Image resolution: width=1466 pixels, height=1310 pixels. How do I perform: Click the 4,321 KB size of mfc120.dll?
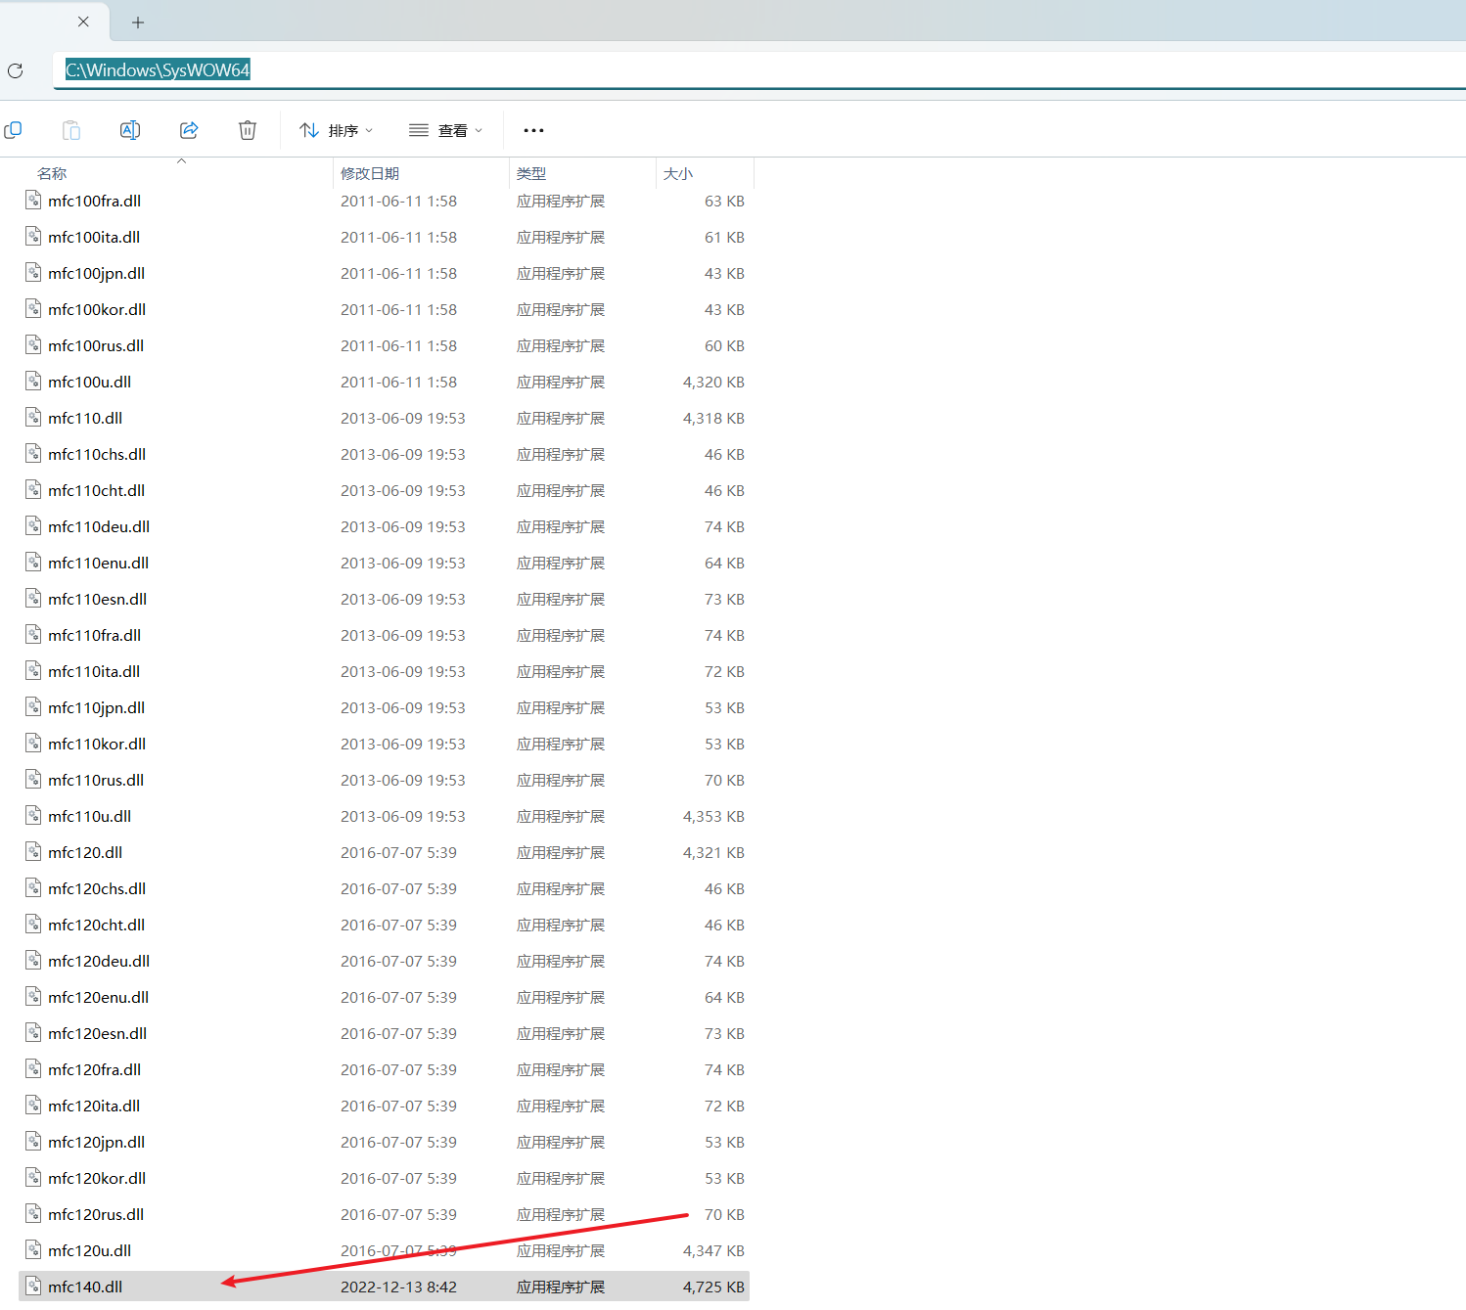(713, 852)
